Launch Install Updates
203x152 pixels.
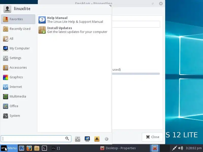tap(74, 30)
